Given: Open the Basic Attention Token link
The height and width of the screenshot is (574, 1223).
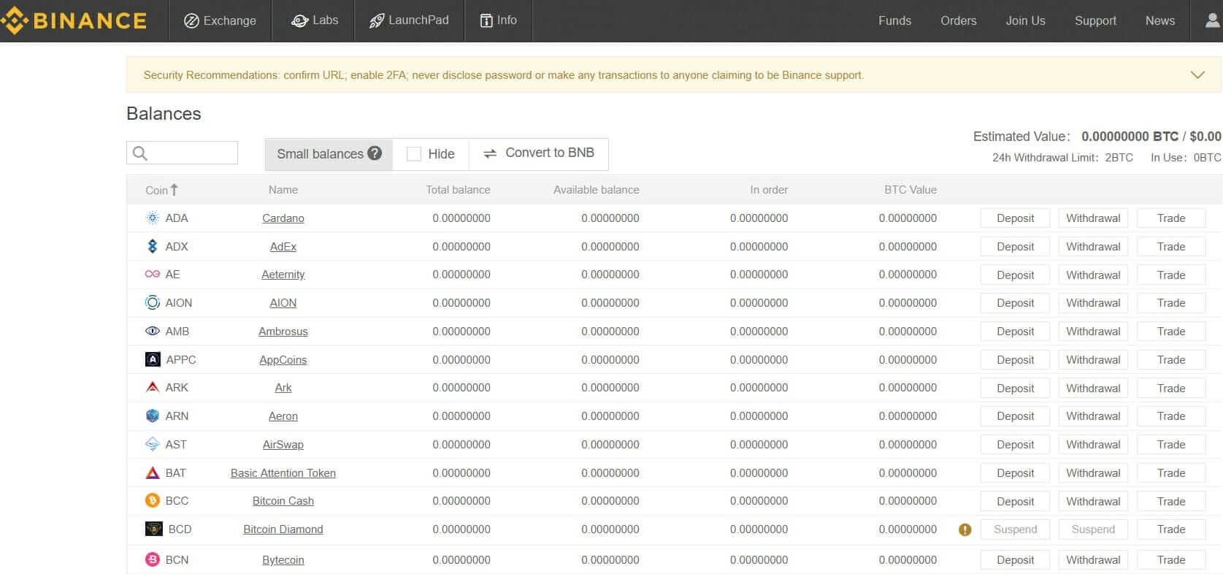Looking at the screenshot, I should (283, 472).
